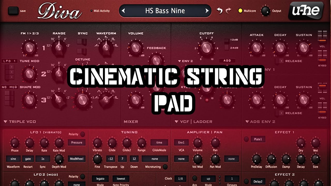Screen dimensions: 331x186
Task: Click the Vibrato tuning knob
Action: pos(97,143)
